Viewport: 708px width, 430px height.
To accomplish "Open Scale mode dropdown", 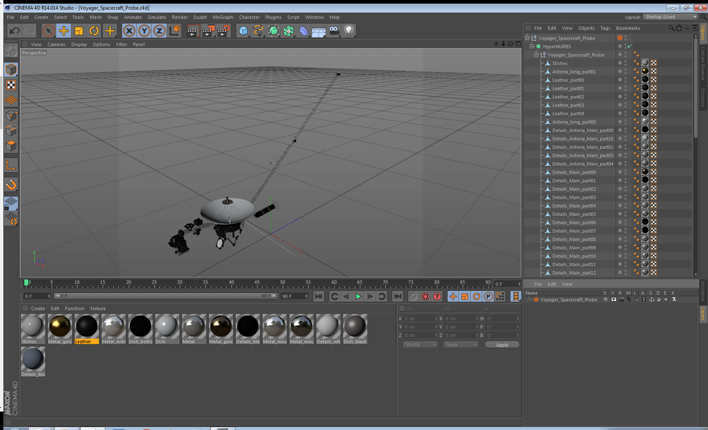I will tap(461, 345).
